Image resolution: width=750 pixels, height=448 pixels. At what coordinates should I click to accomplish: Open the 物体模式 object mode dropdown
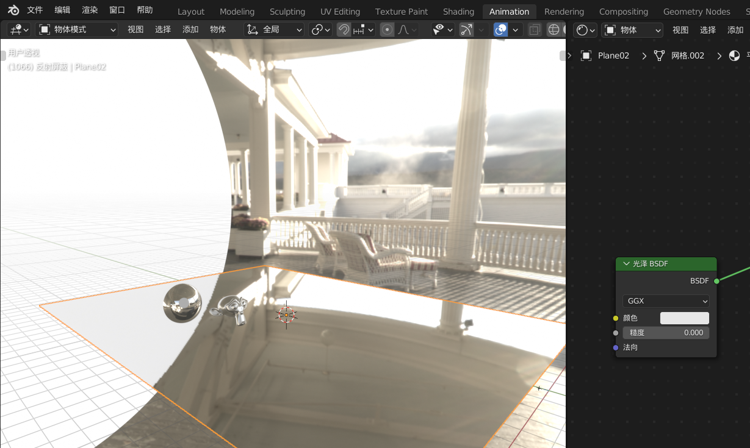77,29
